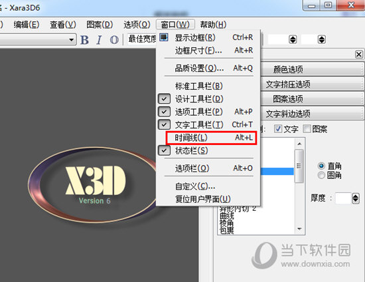Open the 编辑(E) menu

click(27, 25)
